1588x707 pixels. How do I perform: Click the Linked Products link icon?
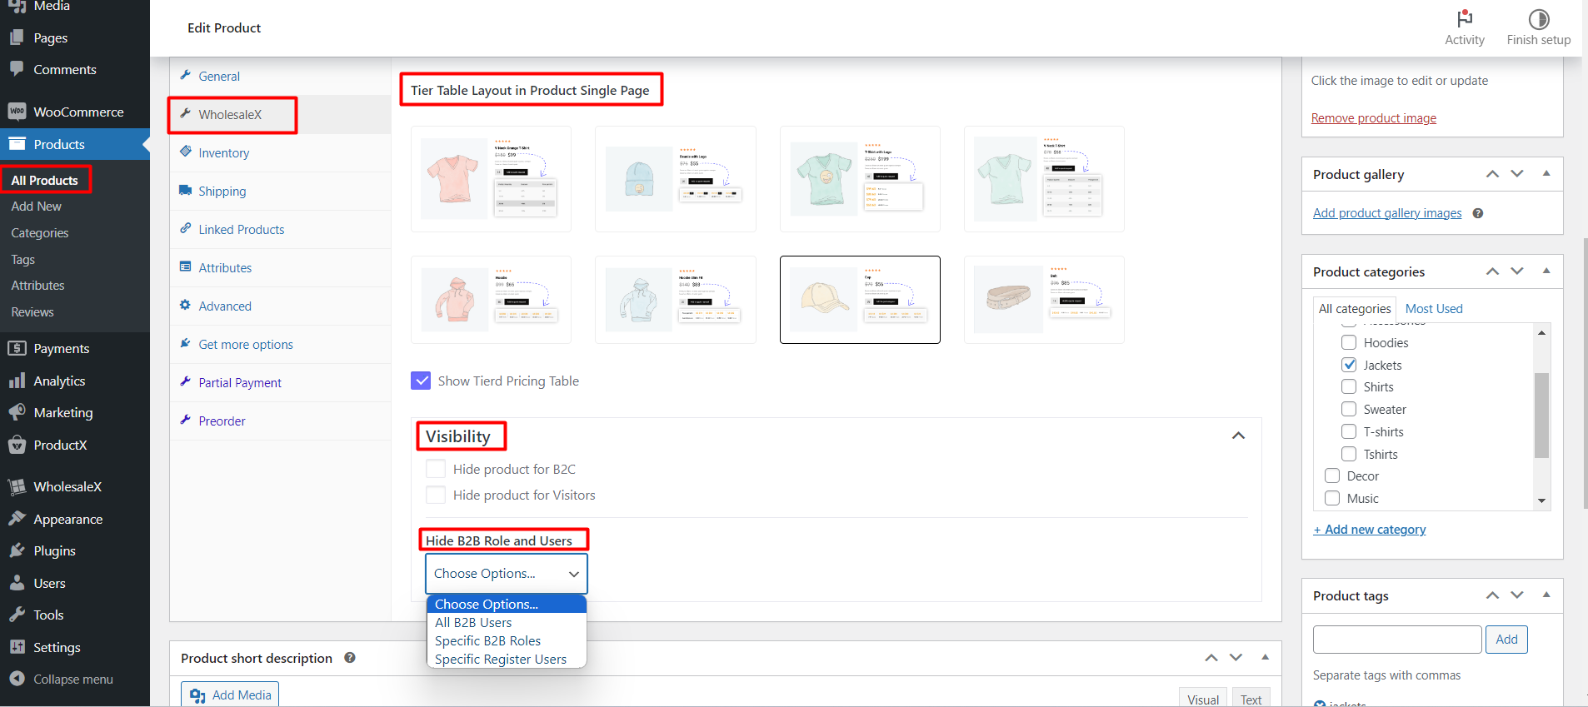[186, 229]
